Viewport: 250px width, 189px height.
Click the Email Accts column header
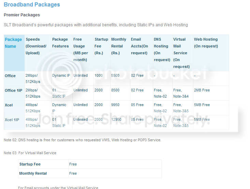[139, 46]
